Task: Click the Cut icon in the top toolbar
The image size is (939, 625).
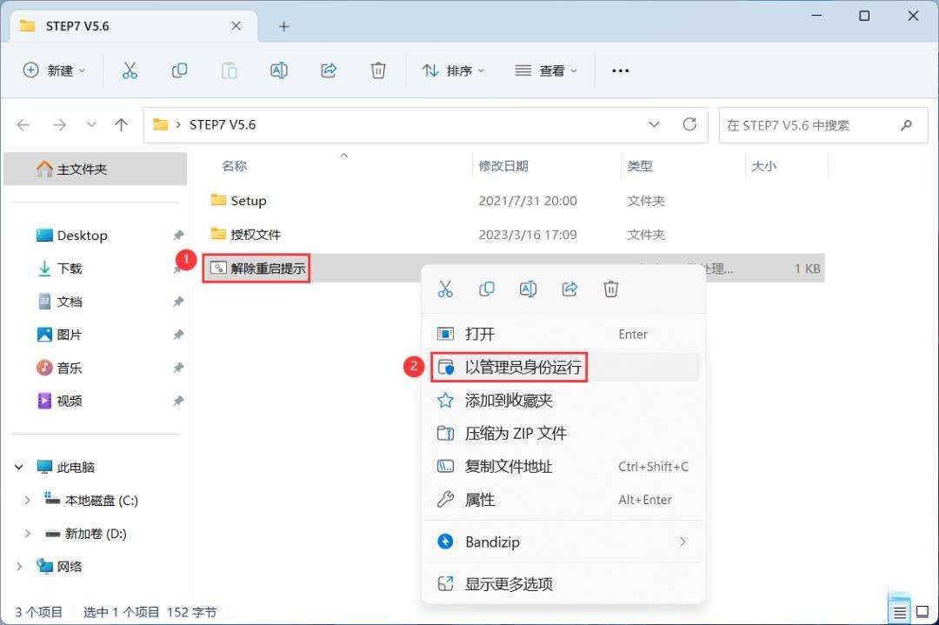Action: coord(130,70)
